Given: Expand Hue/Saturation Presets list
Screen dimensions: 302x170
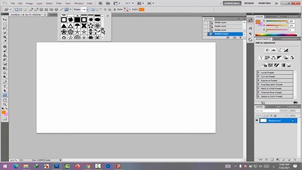Looking at the screenshot, I should pos(259,85).
